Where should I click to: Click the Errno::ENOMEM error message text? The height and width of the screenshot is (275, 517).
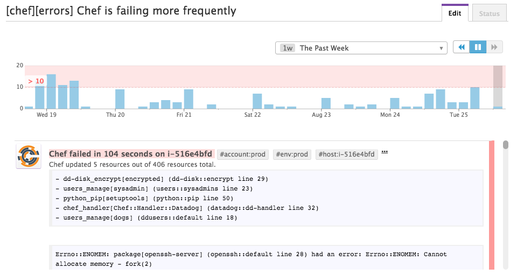click(x=251, y=259)
